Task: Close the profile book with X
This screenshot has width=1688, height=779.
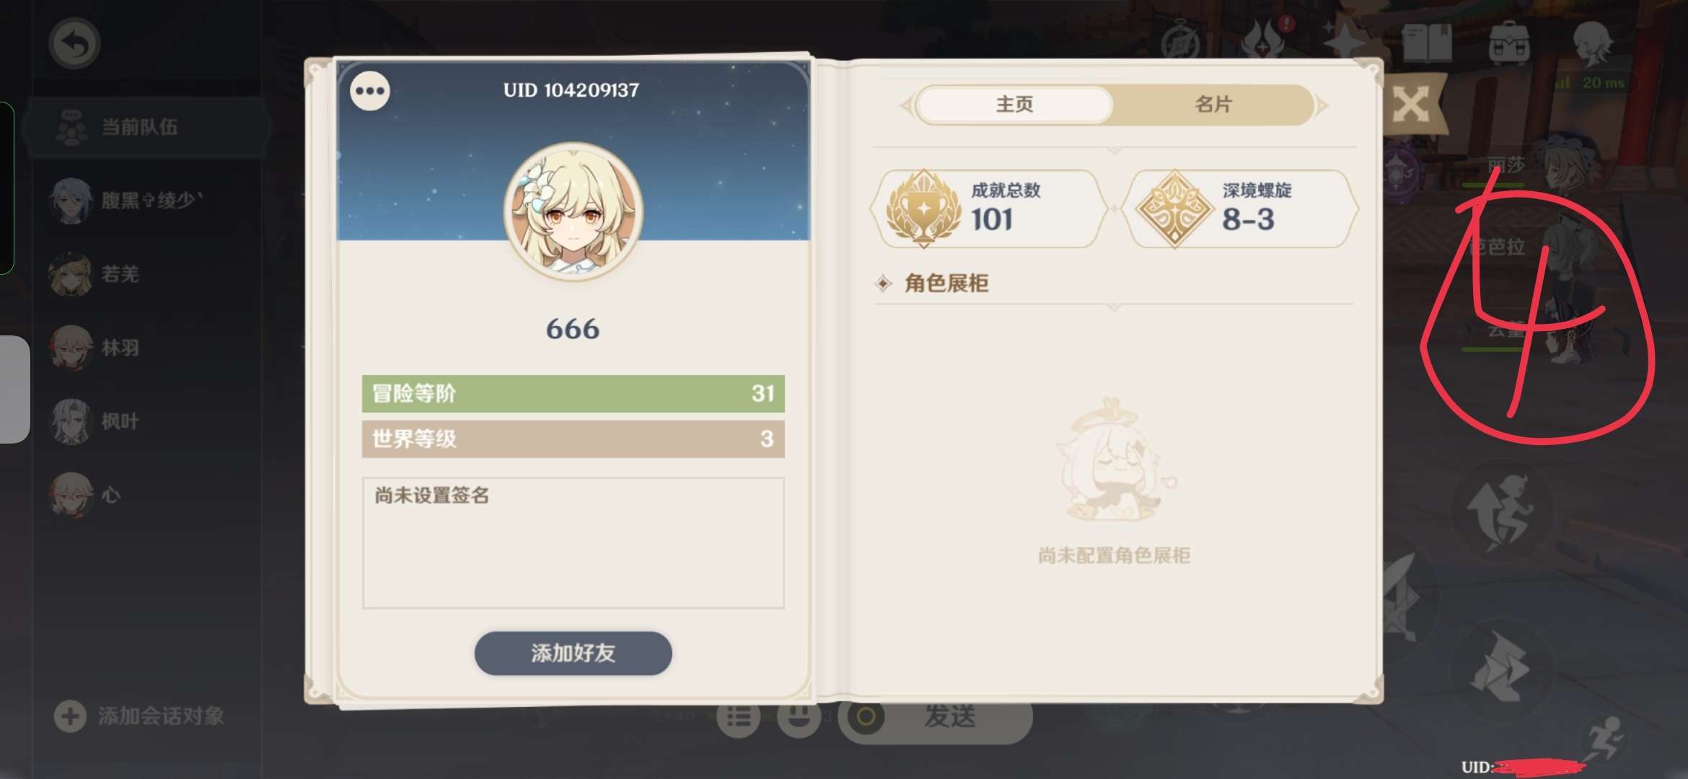Action: point(1411,105)
